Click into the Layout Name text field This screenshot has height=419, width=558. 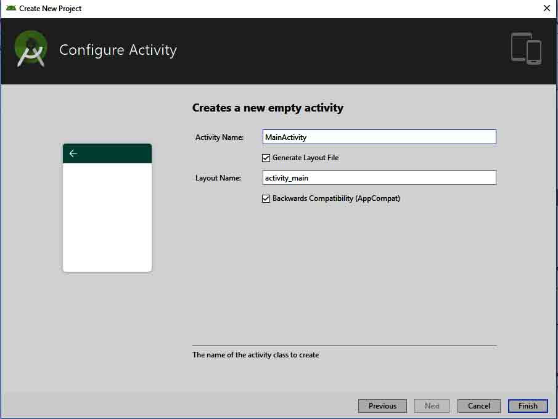point(379,177)
